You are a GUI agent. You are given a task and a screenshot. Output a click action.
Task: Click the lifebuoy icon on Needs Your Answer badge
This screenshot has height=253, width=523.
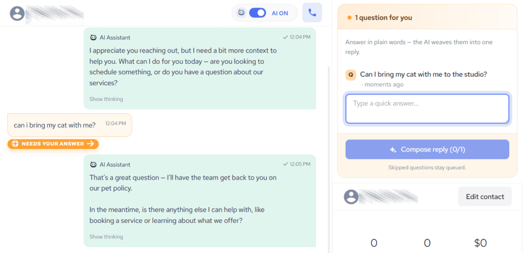tap(15, 144)
